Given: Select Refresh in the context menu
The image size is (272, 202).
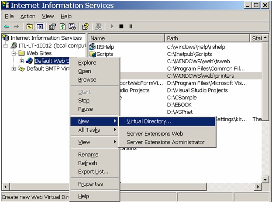Looking at the screenshot, I should coord(95,163).
